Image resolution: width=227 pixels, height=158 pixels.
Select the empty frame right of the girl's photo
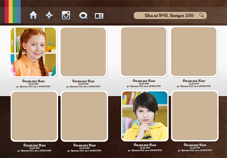point(83,52)
